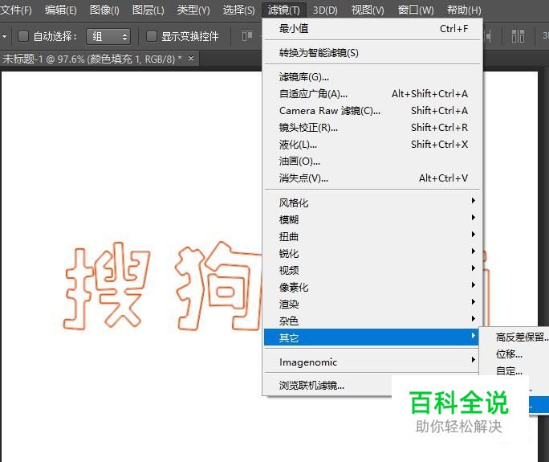Expand the 杂色 submenu
549x462 pixels.
click(372, 321)
